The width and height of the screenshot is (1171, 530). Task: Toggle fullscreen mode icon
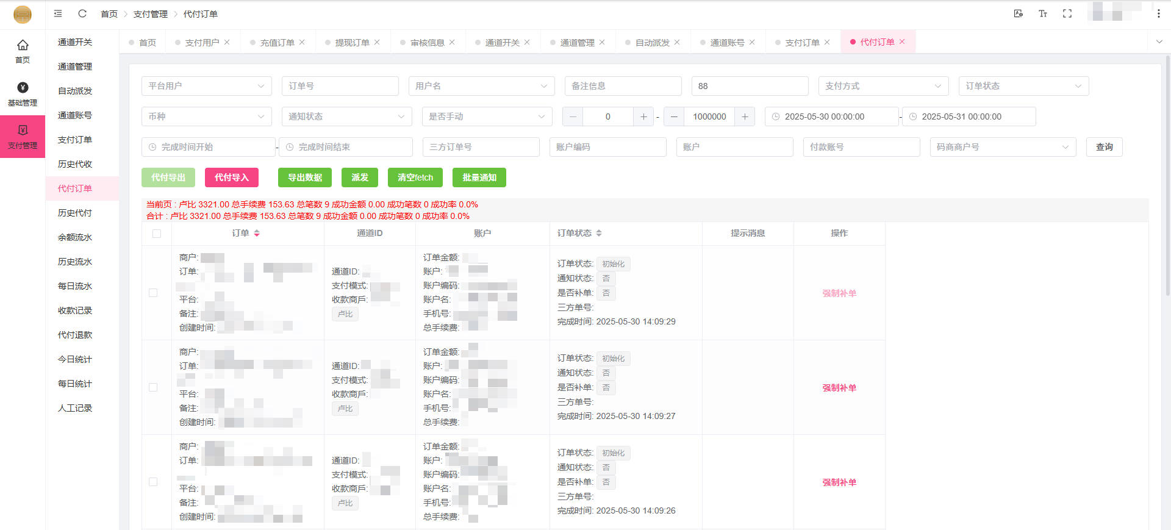tap(1067, 13)
